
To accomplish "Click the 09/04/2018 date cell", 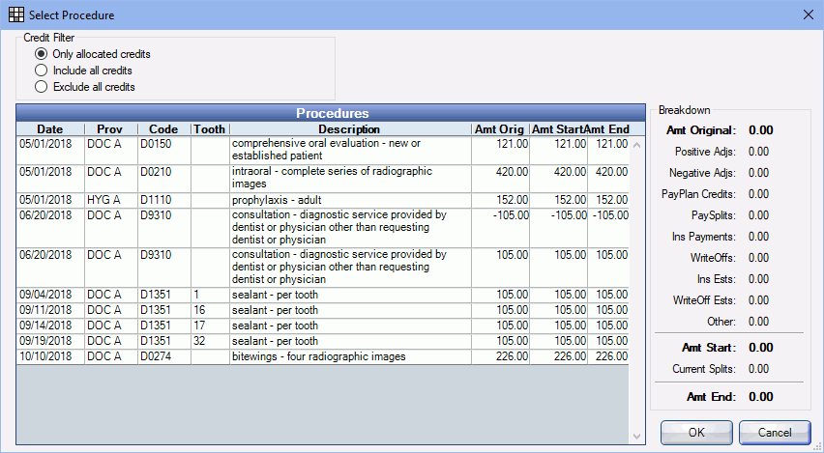I will [x=50, y=295].
